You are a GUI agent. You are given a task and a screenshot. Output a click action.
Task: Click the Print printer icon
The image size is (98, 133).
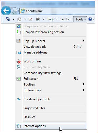pos(38,19)
